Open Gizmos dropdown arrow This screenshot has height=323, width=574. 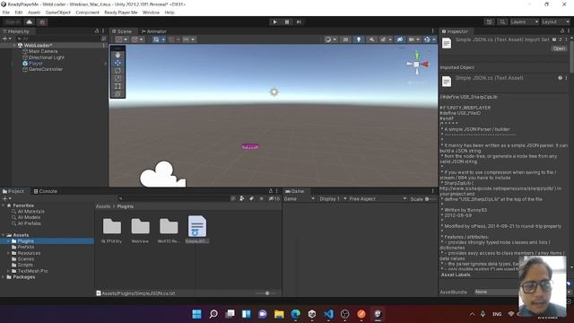(434, 39)
